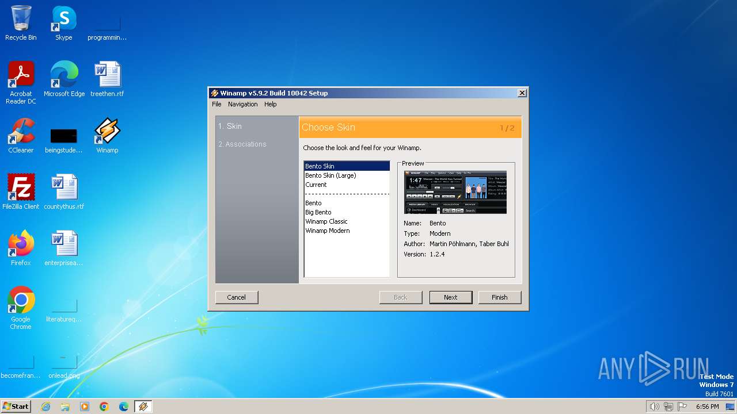Image resolution: width=737 pixels, height=414 pixels.
Task: Launch the Microsoft Edge desktop shortcut
Action: 64,80
